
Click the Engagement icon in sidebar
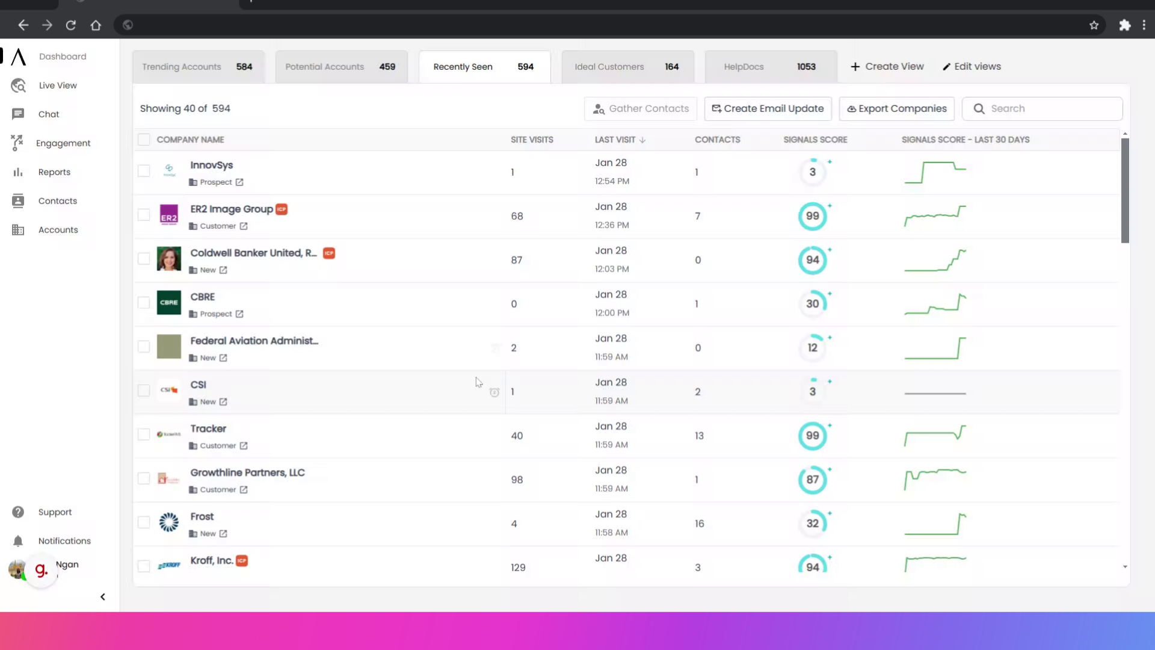pos(17,143)
